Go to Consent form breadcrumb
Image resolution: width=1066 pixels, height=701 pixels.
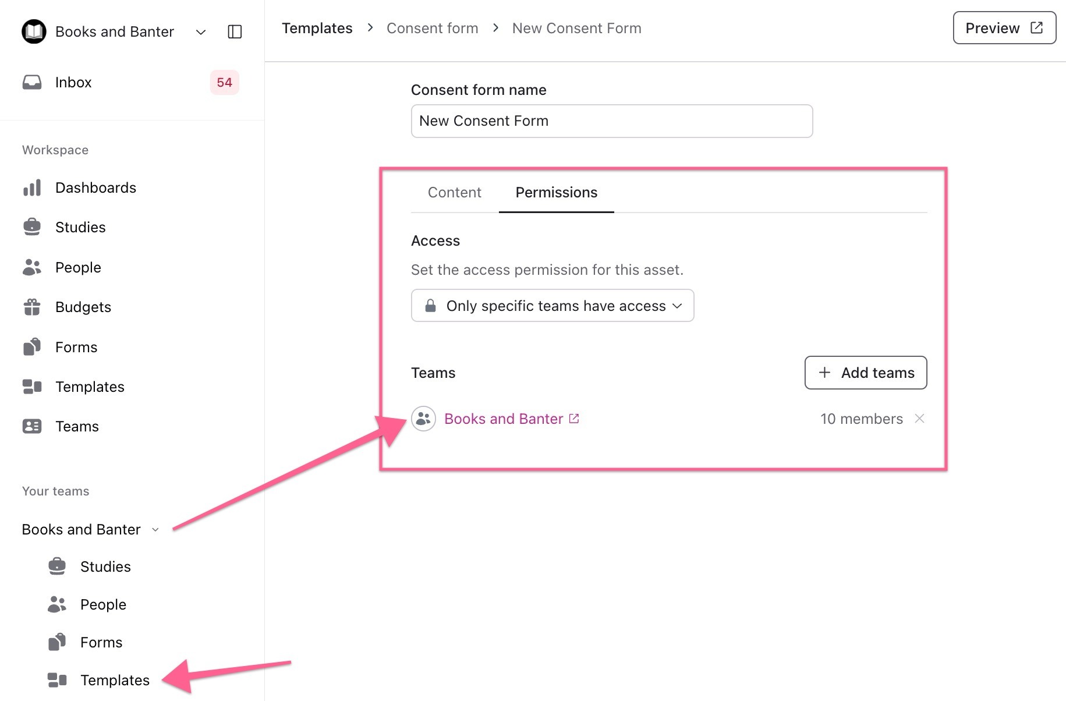[x=432, y=28]
